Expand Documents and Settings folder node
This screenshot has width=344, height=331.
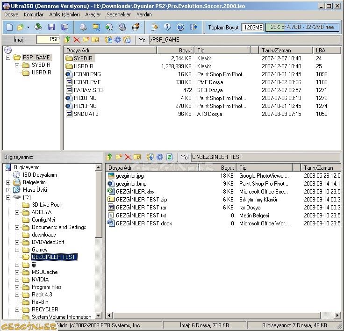click(17, 227)
